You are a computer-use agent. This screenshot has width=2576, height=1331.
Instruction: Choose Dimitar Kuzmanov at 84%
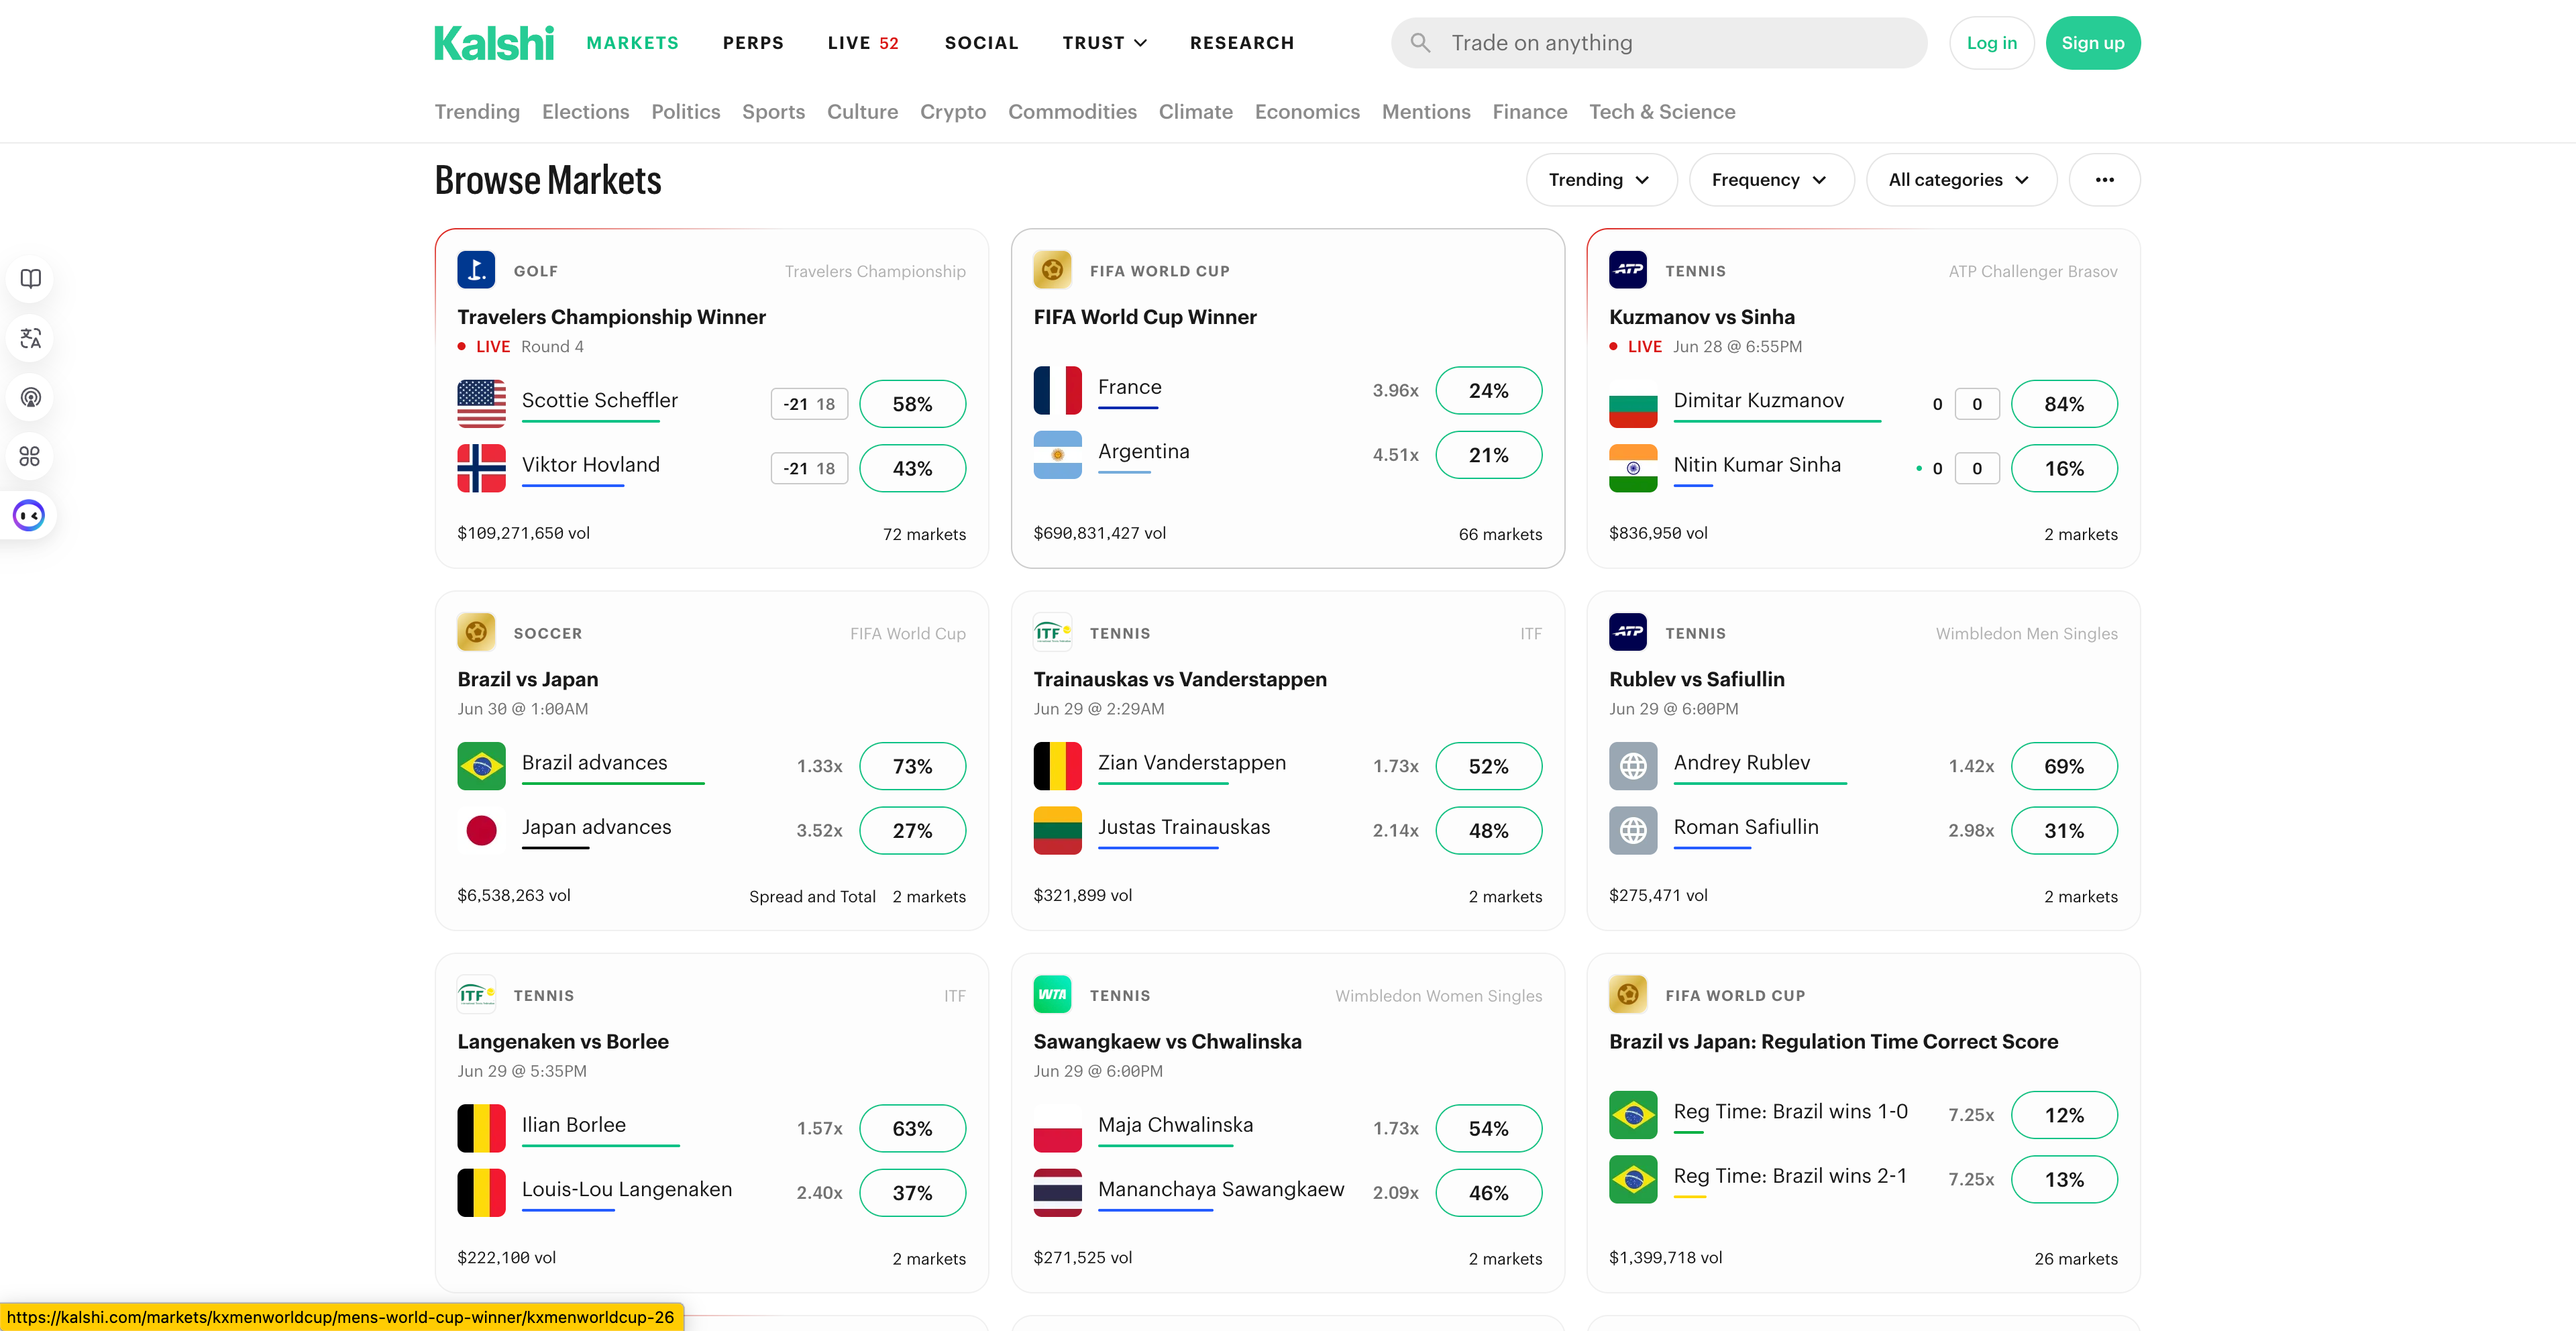[2064, 404]
